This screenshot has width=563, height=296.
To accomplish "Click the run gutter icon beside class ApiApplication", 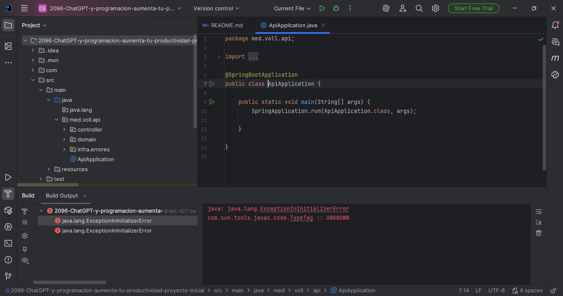I will [212, 84].
